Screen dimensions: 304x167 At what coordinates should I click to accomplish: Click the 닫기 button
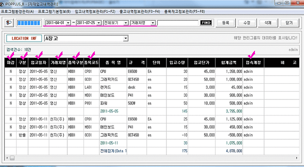(289, 23)
